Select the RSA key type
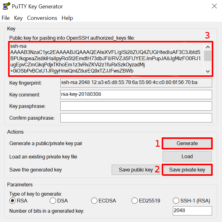The height and width of the screenshot is (222, 222). click(x=12, y=201)
